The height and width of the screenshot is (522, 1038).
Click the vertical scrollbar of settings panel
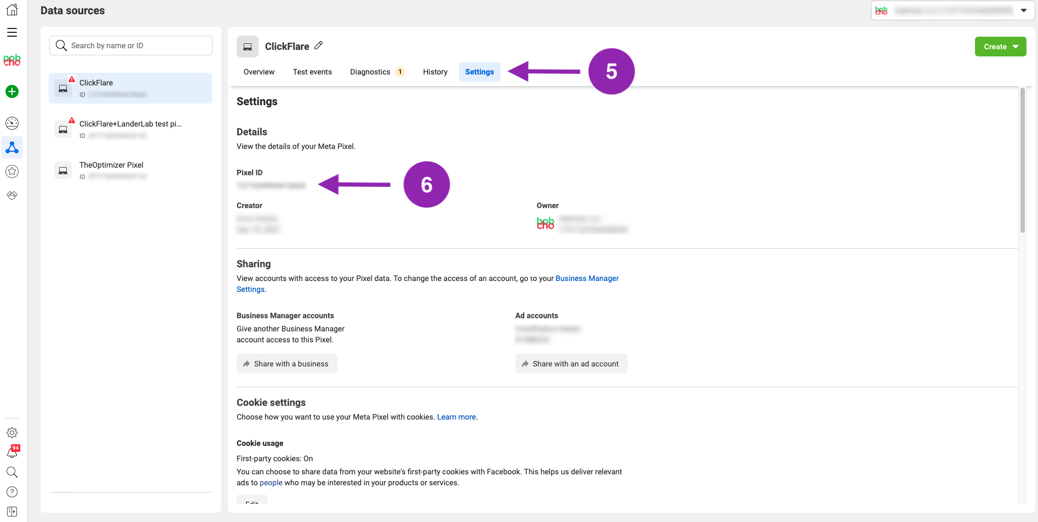click(1022, 160)
